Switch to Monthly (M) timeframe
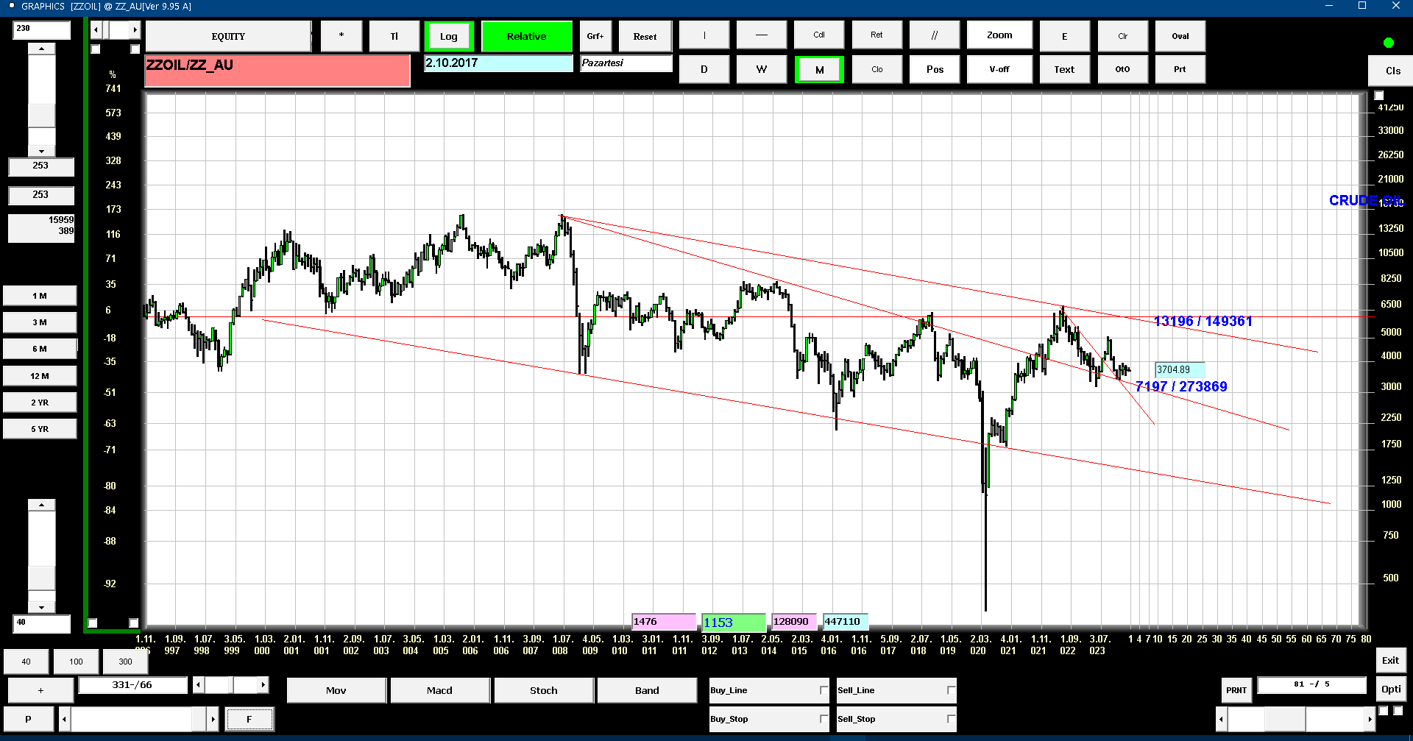Screen dimensions: 1413x741 (x=820, y=70)
